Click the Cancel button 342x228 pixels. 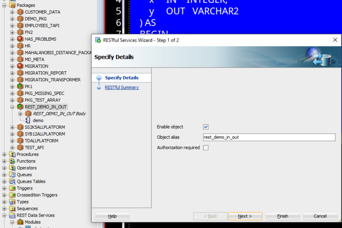pos(320,216)
